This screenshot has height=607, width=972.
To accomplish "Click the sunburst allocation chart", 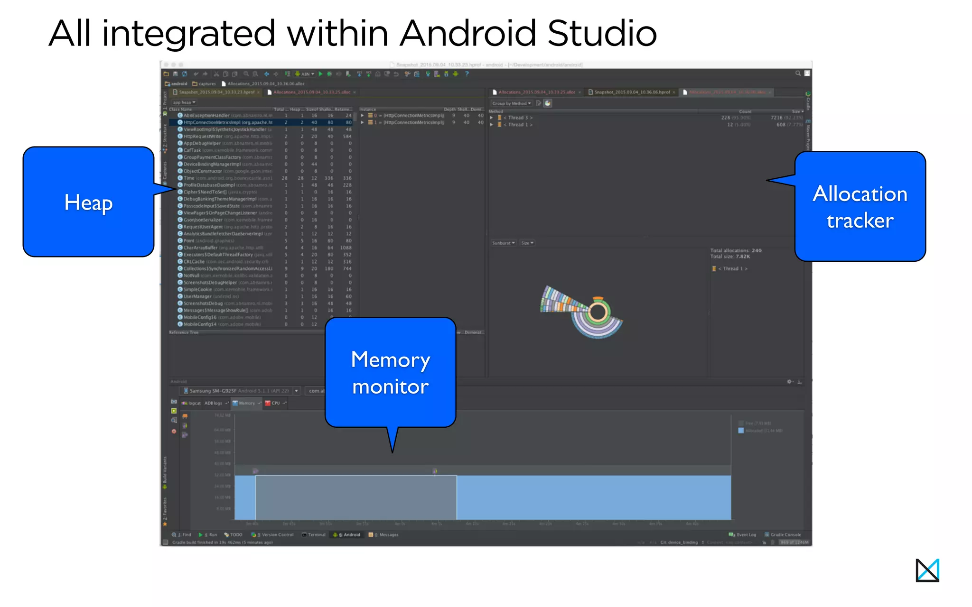I will [582, 313].
